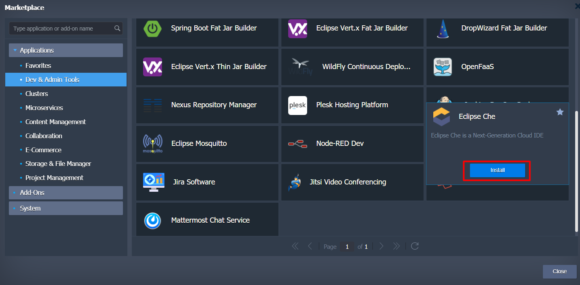Install Eclipse Che

(497, 170)
